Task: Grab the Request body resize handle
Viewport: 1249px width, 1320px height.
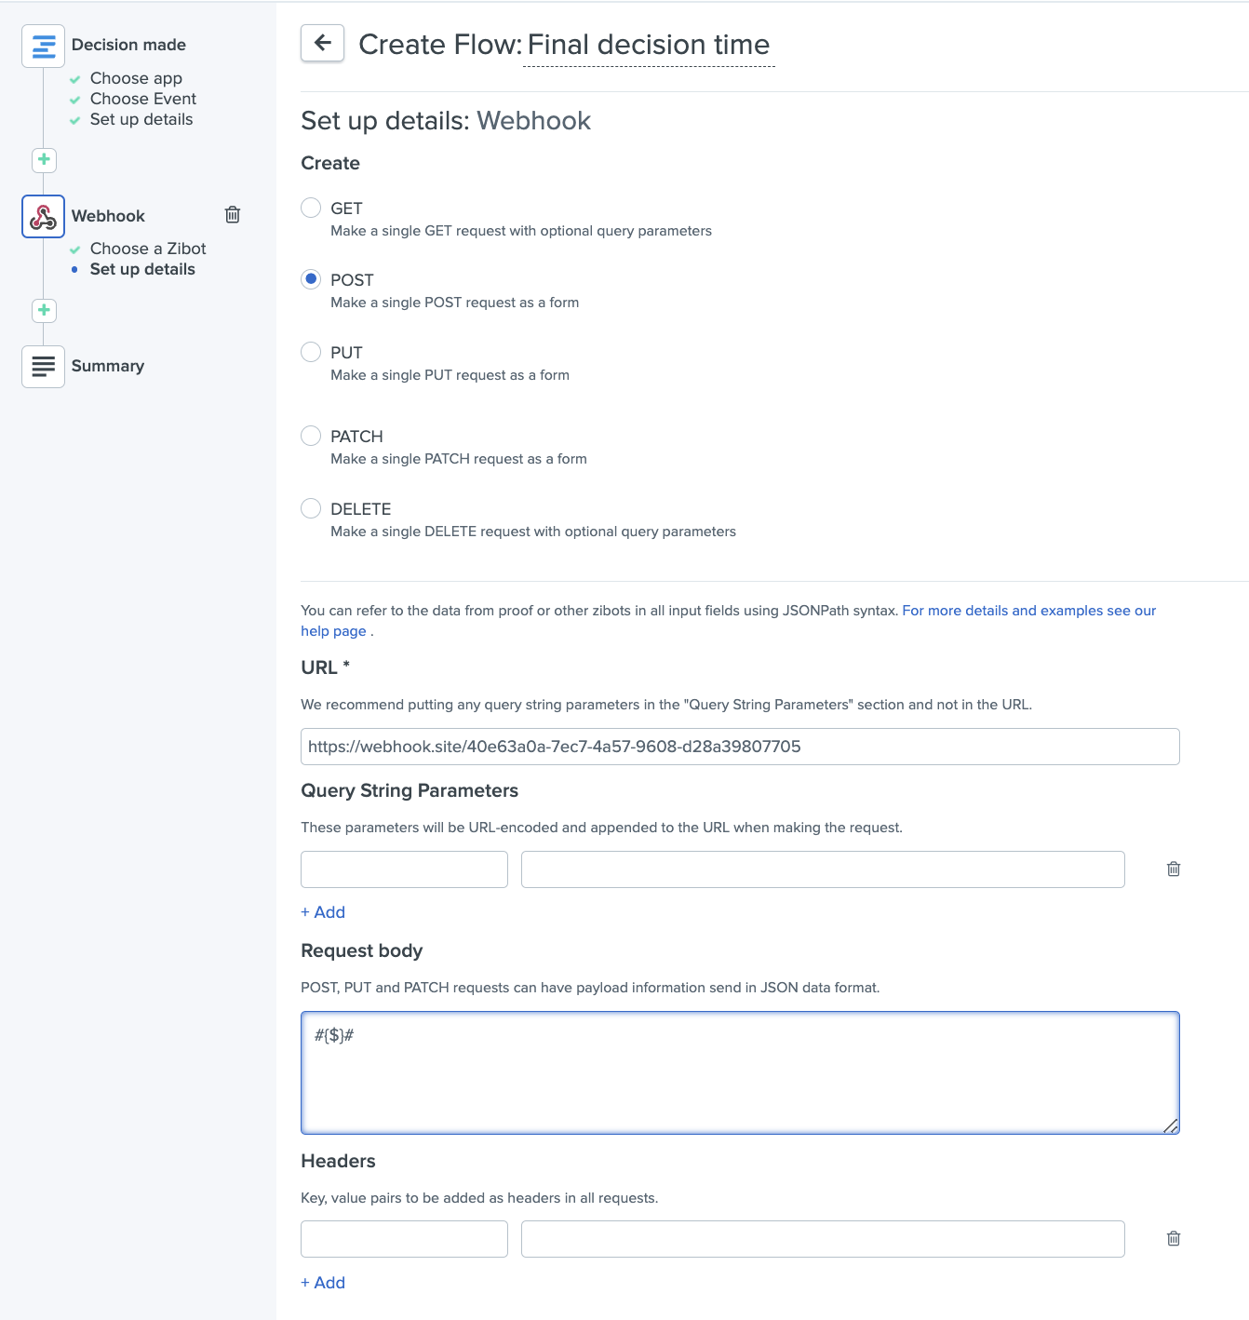Action: [x=1171, y=1125]
